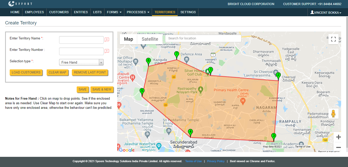348x167 pixels.
Task: Expand the Forms menu
Action: pyautogui.click(x=114, y=12)
